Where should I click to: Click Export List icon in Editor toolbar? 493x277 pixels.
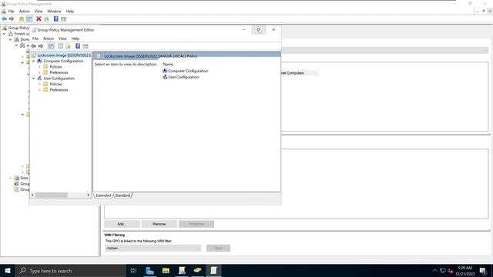[68, 46]
